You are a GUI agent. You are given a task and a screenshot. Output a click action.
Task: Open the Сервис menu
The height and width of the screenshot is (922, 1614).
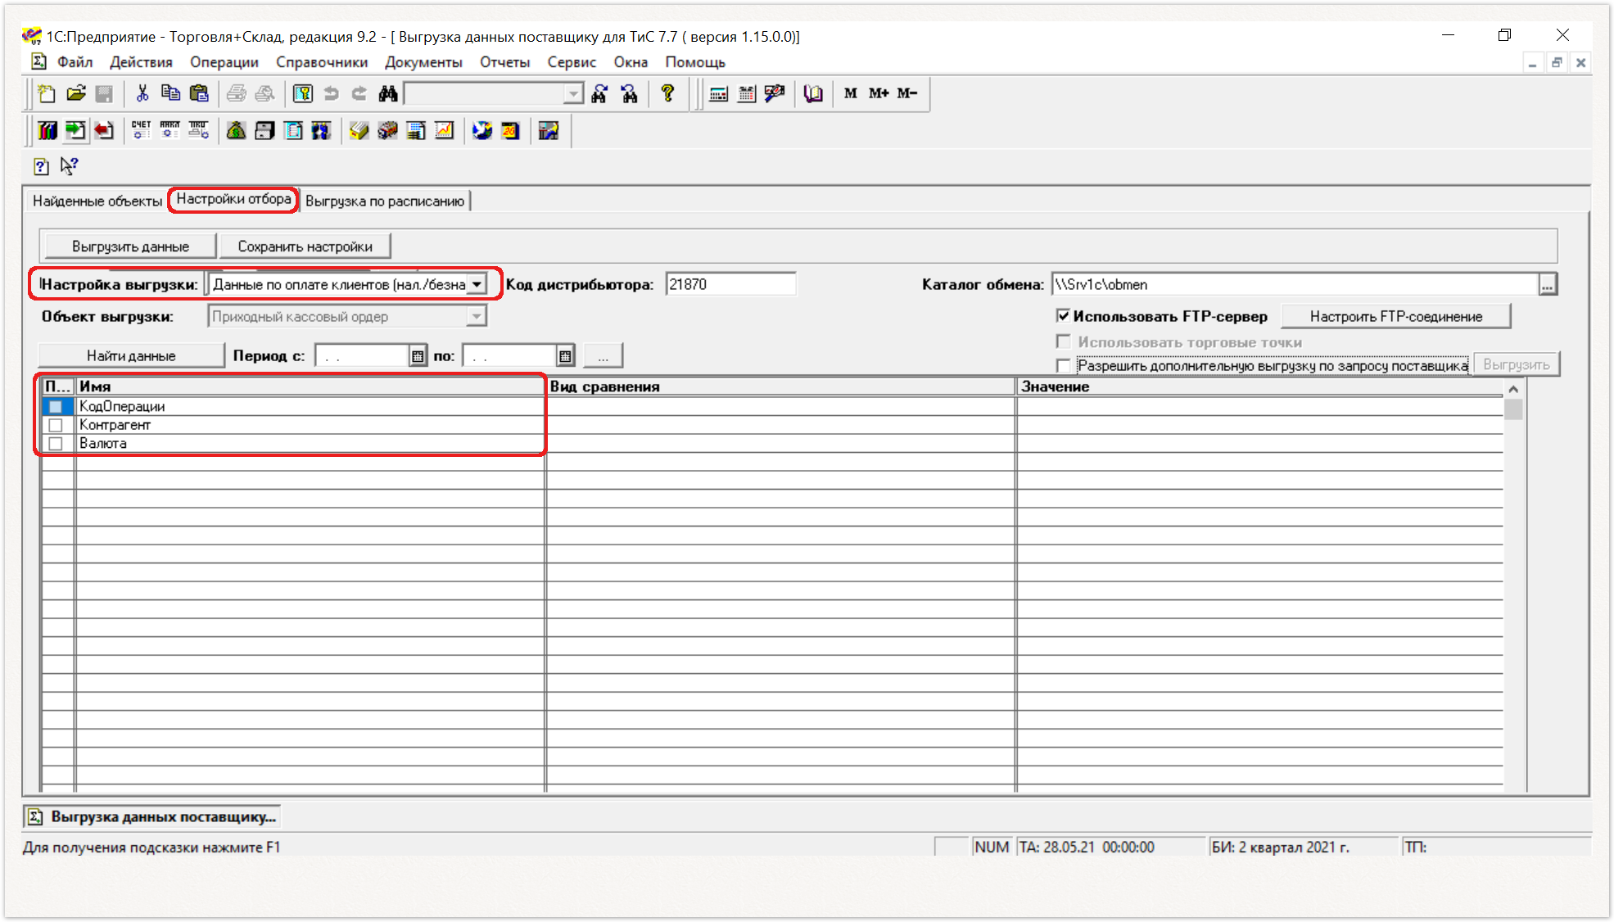pos(572,62)
